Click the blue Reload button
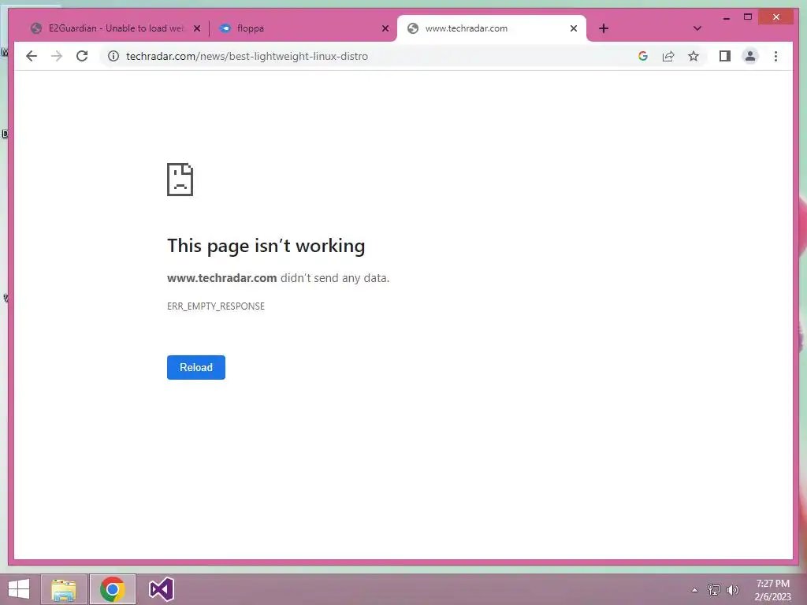 [x=196, y=367]
